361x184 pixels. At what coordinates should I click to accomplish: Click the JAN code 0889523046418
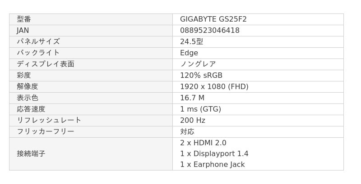coord(209,31)
